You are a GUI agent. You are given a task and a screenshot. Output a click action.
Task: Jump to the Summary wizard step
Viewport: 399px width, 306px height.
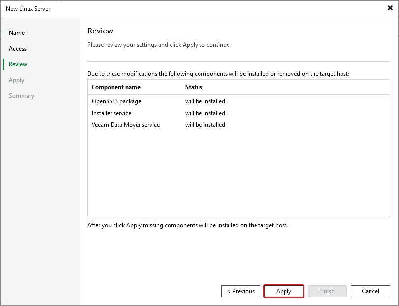(x=22, y=96)
